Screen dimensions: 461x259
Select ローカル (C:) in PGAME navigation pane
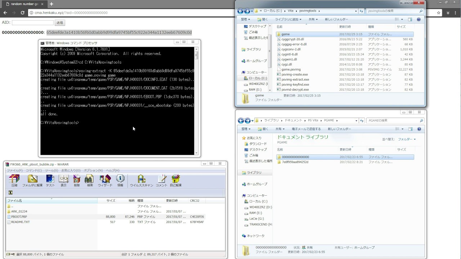point(258,201)
